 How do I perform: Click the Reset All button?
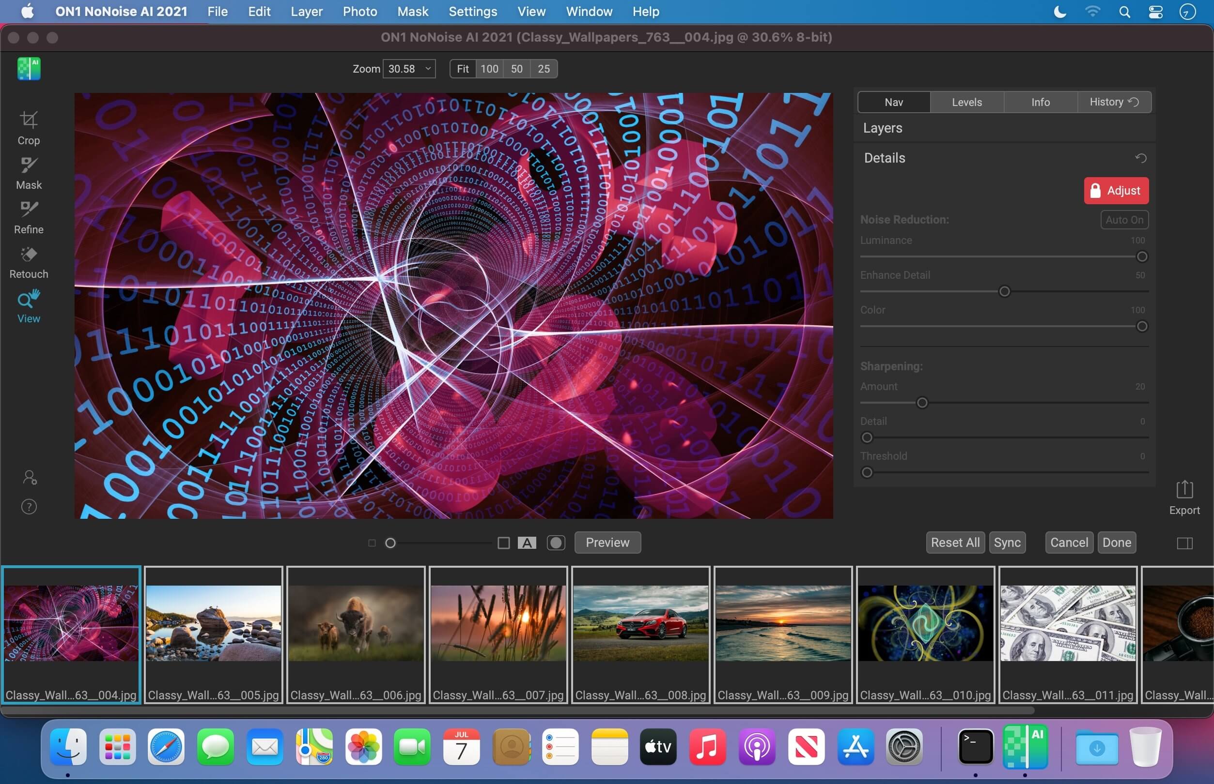pos(955,543)
